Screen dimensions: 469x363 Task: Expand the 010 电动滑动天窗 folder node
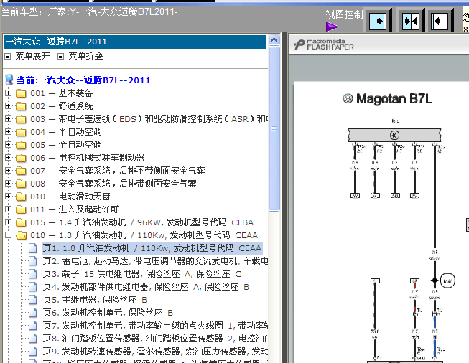(x=8, y=197)
